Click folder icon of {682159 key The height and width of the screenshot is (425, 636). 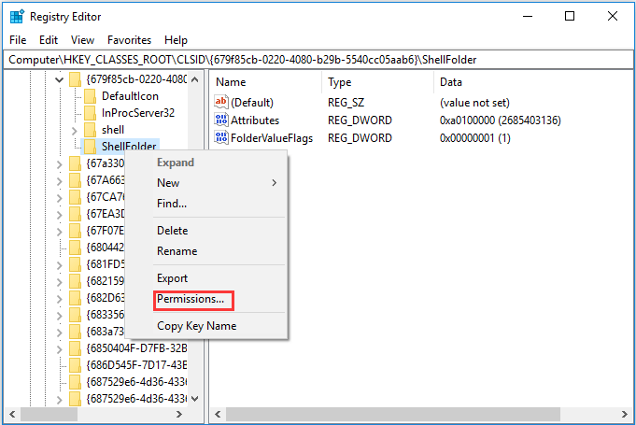pos(75,281)
